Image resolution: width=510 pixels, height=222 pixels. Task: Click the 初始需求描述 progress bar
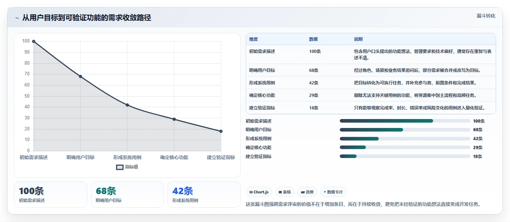(405, 121)
